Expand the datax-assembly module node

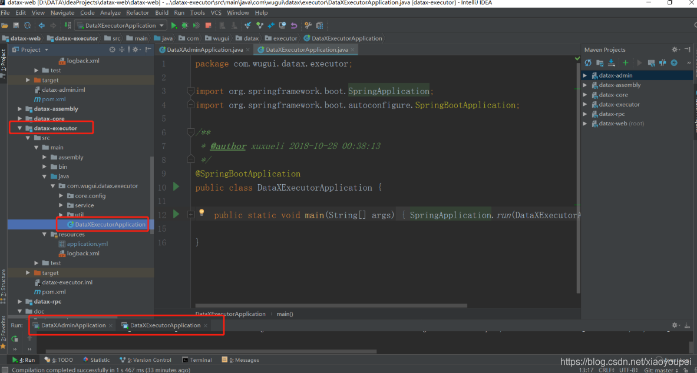(19, 109)
